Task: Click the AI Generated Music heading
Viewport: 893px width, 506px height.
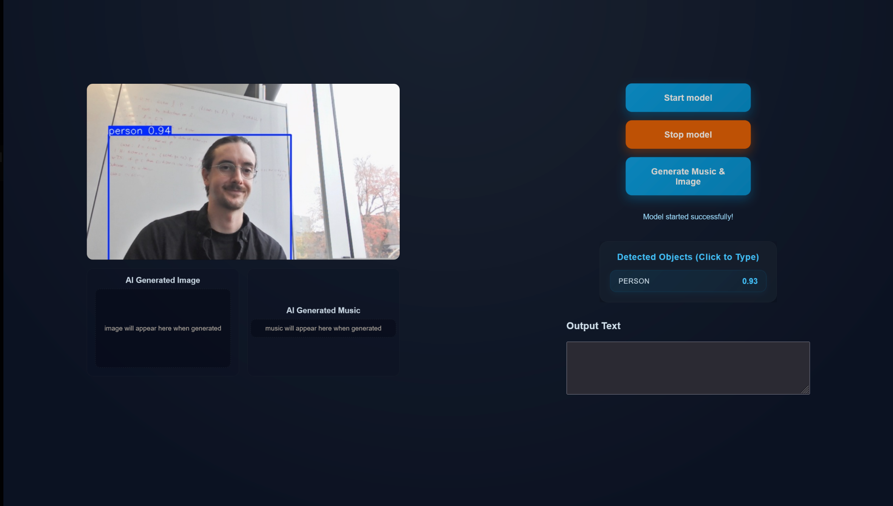Action: pos(323,310)
